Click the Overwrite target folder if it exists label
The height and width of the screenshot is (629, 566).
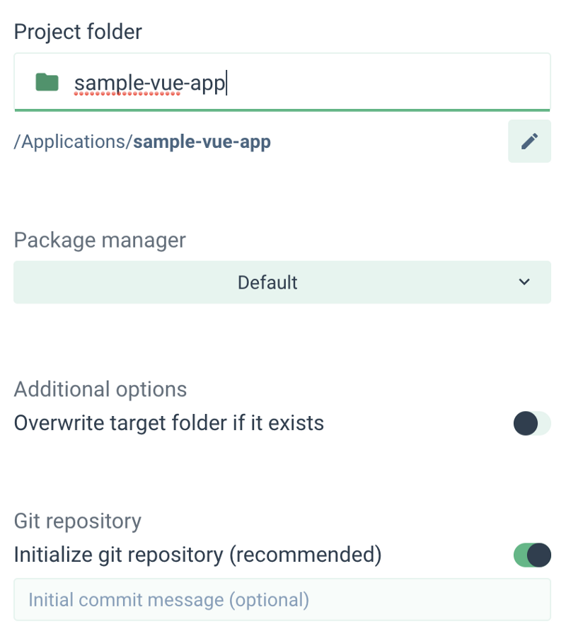[x=169, y=423]
